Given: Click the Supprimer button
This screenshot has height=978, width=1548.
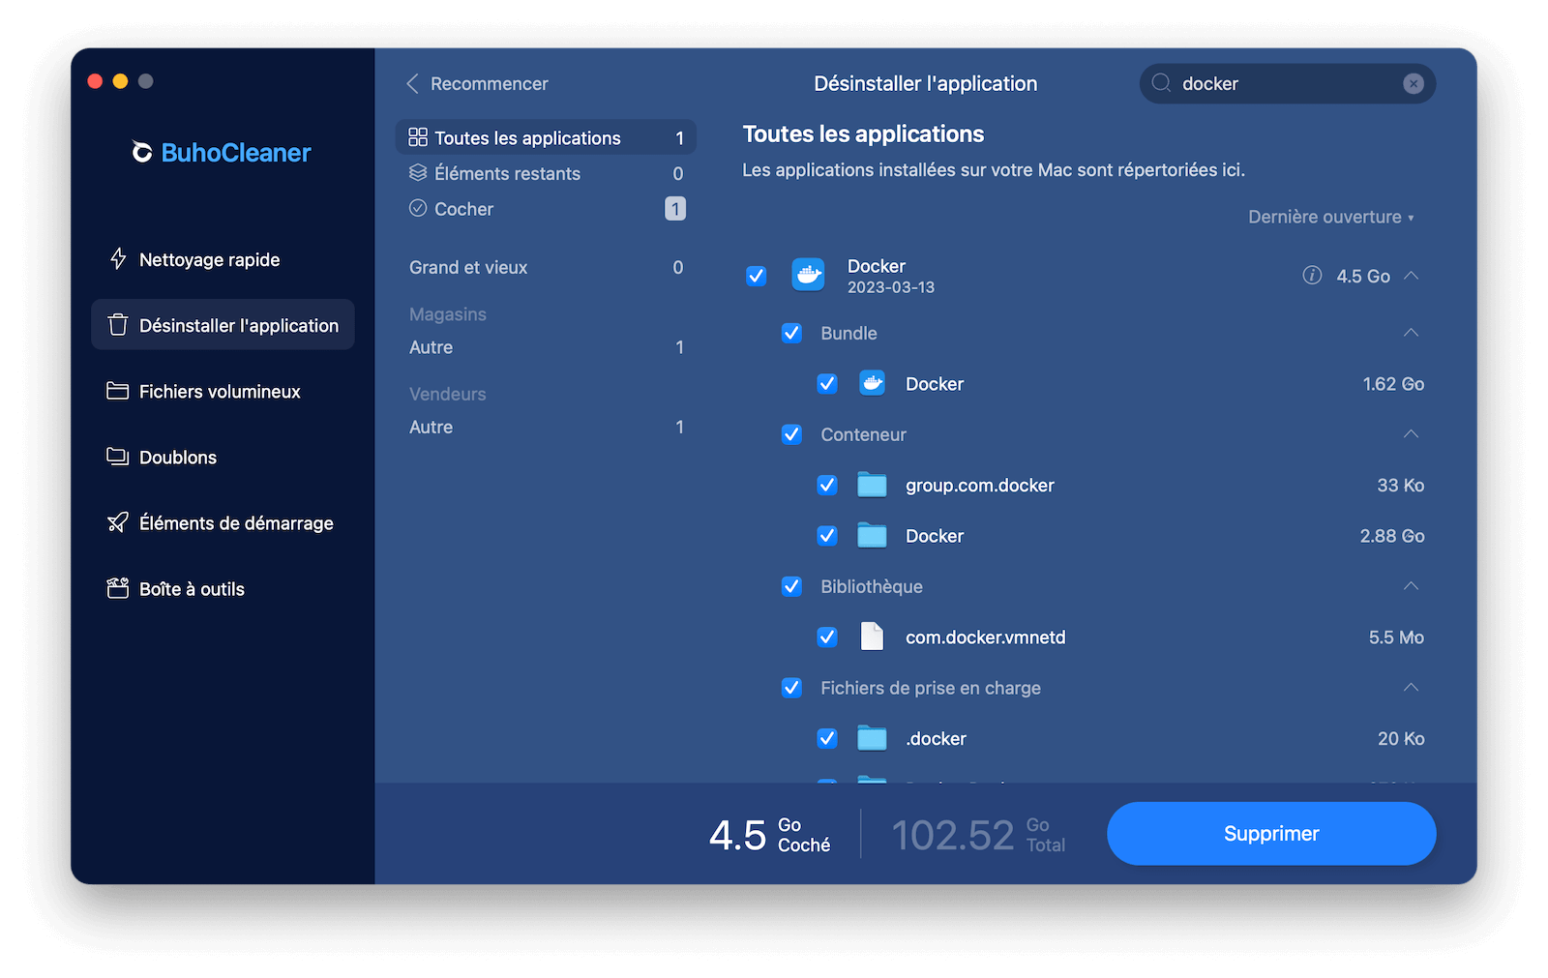Looking at the screenshot, I should click(1271, 834).
